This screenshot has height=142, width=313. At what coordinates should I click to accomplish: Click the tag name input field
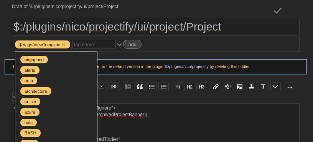tap(94, 45)
